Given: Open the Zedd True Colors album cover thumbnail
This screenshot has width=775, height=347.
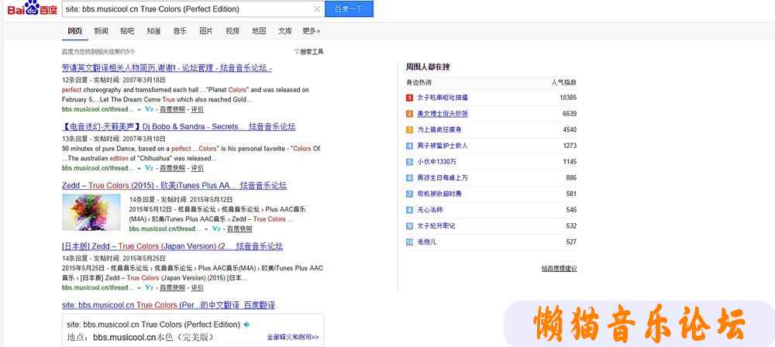Looking at the screenshot, I should coord(91,212).
